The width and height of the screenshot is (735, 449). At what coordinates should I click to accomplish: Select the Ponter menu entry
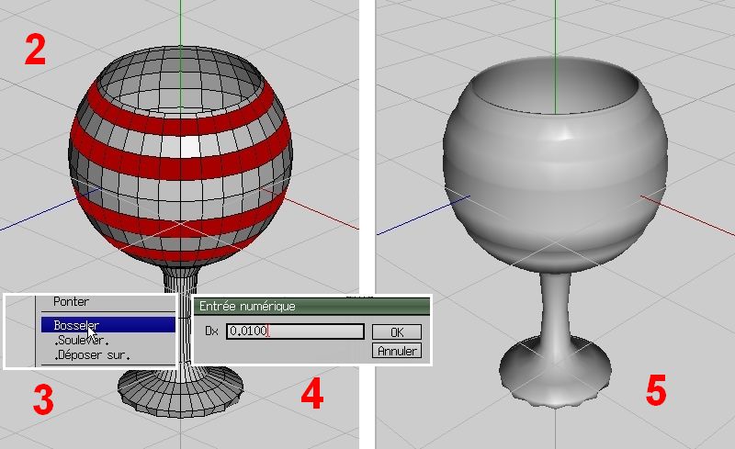107,302
